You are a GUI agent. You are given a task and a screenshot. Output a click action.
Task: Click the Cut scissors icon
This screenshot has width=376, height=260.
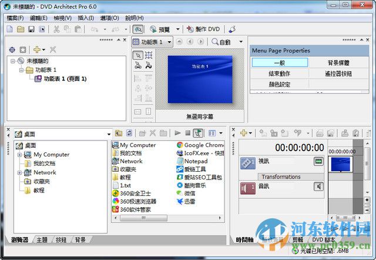click(x=56, y=29)
